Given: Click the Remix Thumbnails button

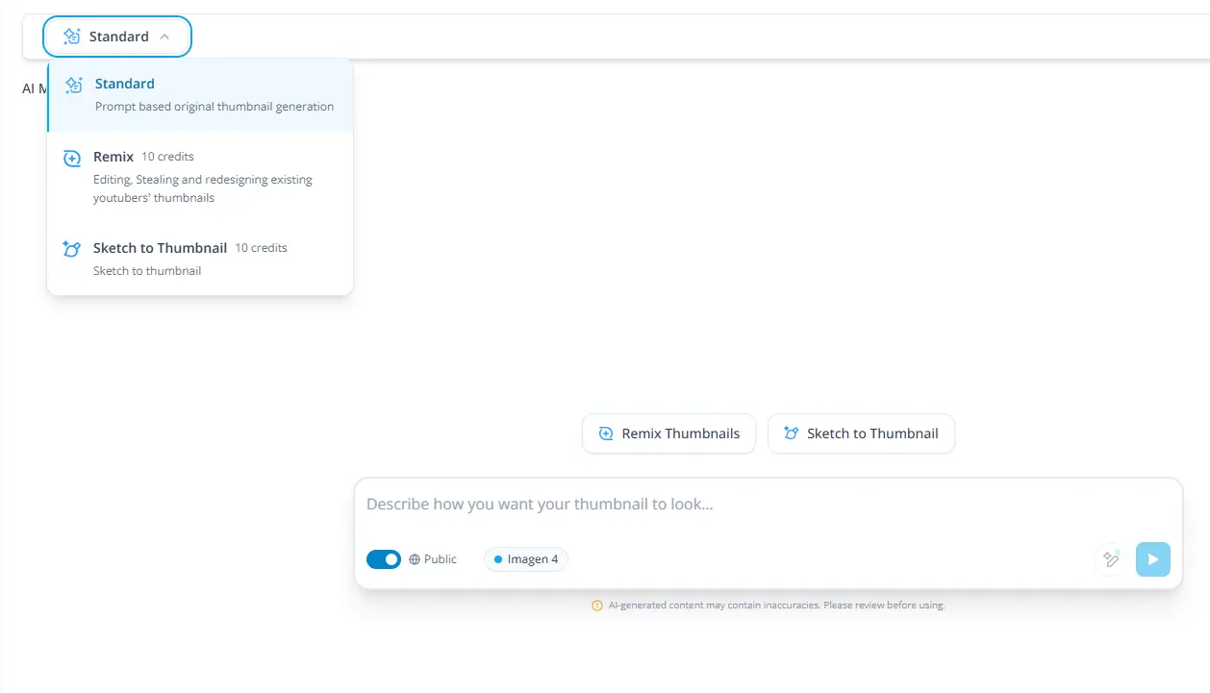Looking at the screenshot, I should tap(668, 433).
